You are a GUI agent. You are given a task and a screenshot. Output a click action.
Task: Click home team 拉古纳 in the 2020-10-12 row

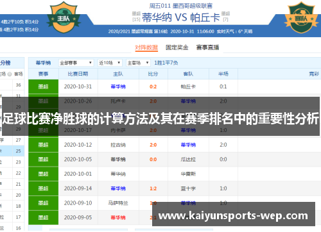click(x=118, y=145)
